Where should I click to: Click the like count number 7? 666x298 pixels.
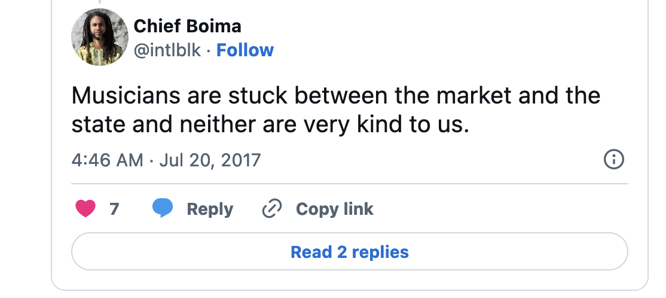click(114, 209)
